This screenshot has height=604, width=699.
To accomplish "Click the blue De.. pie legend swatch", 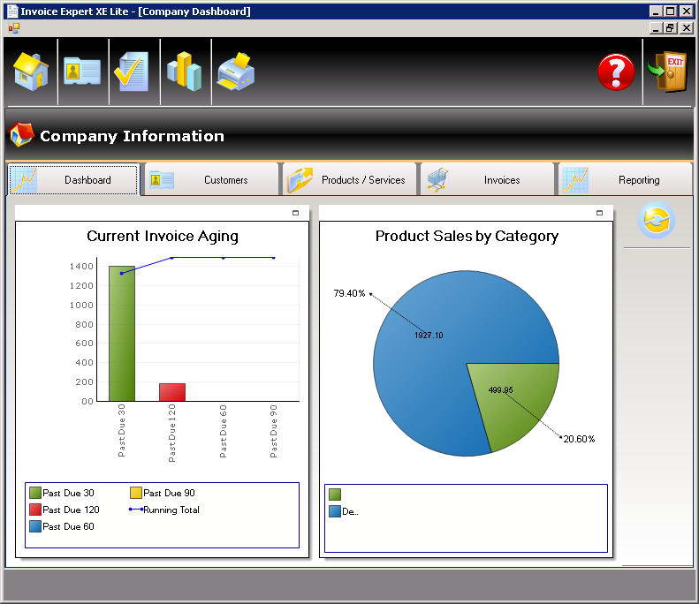I will 335,511.
